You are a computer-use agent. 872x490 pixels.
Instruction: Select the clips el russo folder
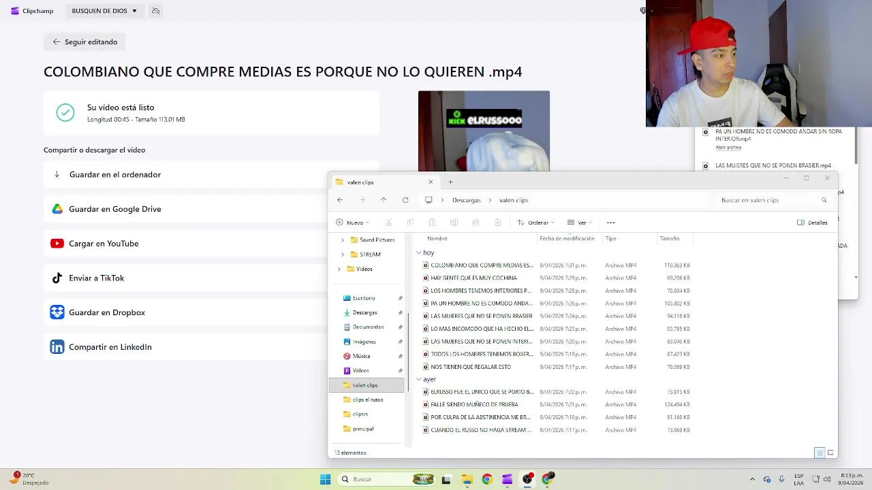tap(368, 399)
